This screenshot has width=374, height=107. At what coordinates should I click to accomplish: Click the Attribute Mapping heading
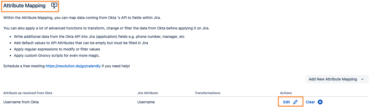[x=24, y=6]
